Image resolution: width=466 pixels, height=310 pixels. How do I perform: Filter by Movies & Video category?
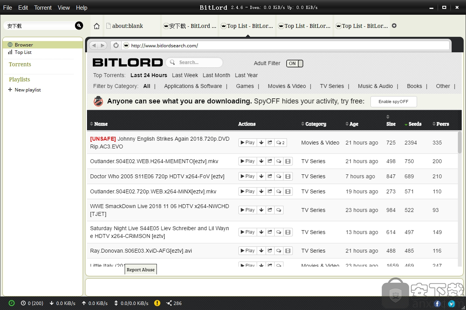pyautogui.click(x=287, y=86)
